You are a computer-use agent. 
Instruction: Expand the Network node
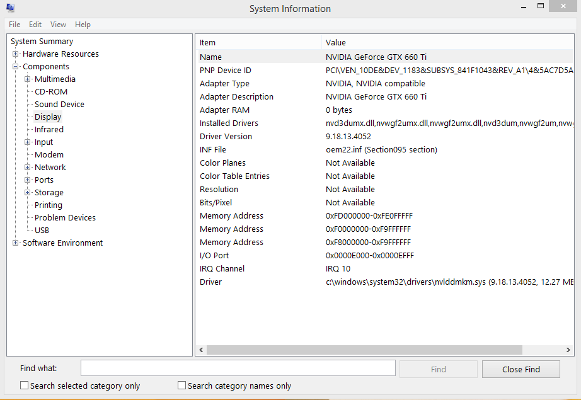(27, 167)
